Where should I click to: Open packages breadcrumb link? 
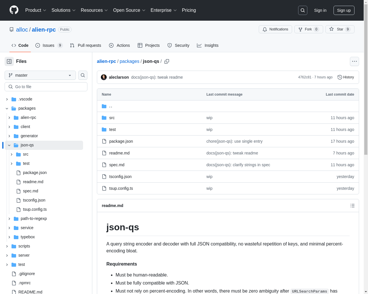[x=129, y=61]
